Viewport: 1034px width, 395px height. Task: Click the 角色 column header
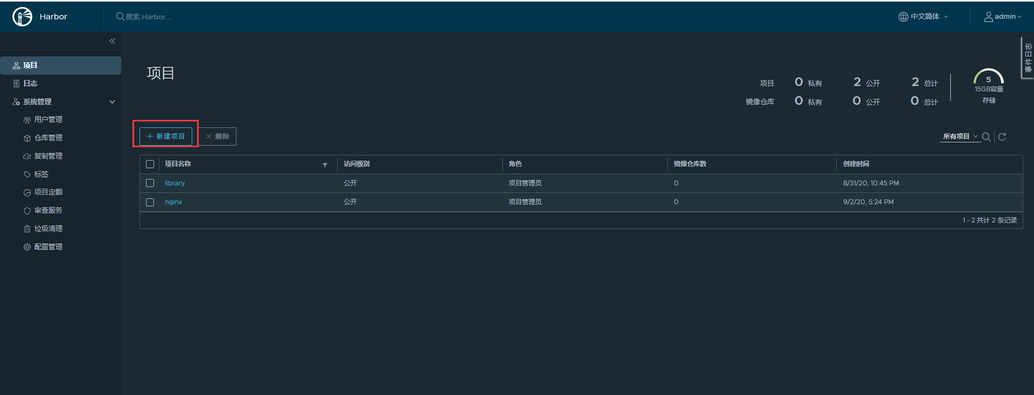click(x=515, y=164)
